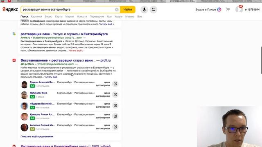Image resolution: width=262 pixels, height=147 pixels.
Task: Click edit icon for Кривцов Роман
Action: tap(115, 116)
